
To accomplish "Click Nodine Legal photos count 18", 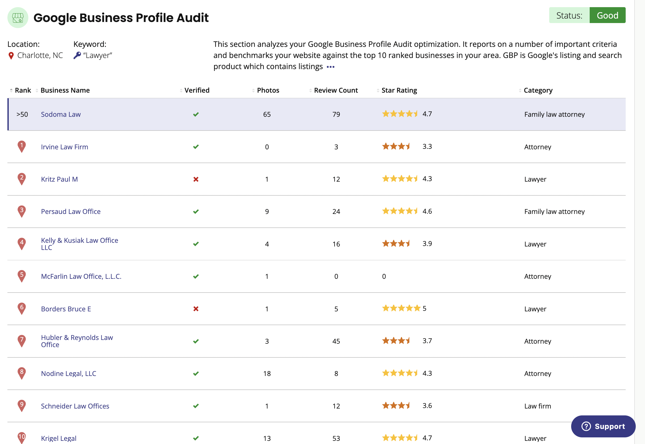I will 267,373.
